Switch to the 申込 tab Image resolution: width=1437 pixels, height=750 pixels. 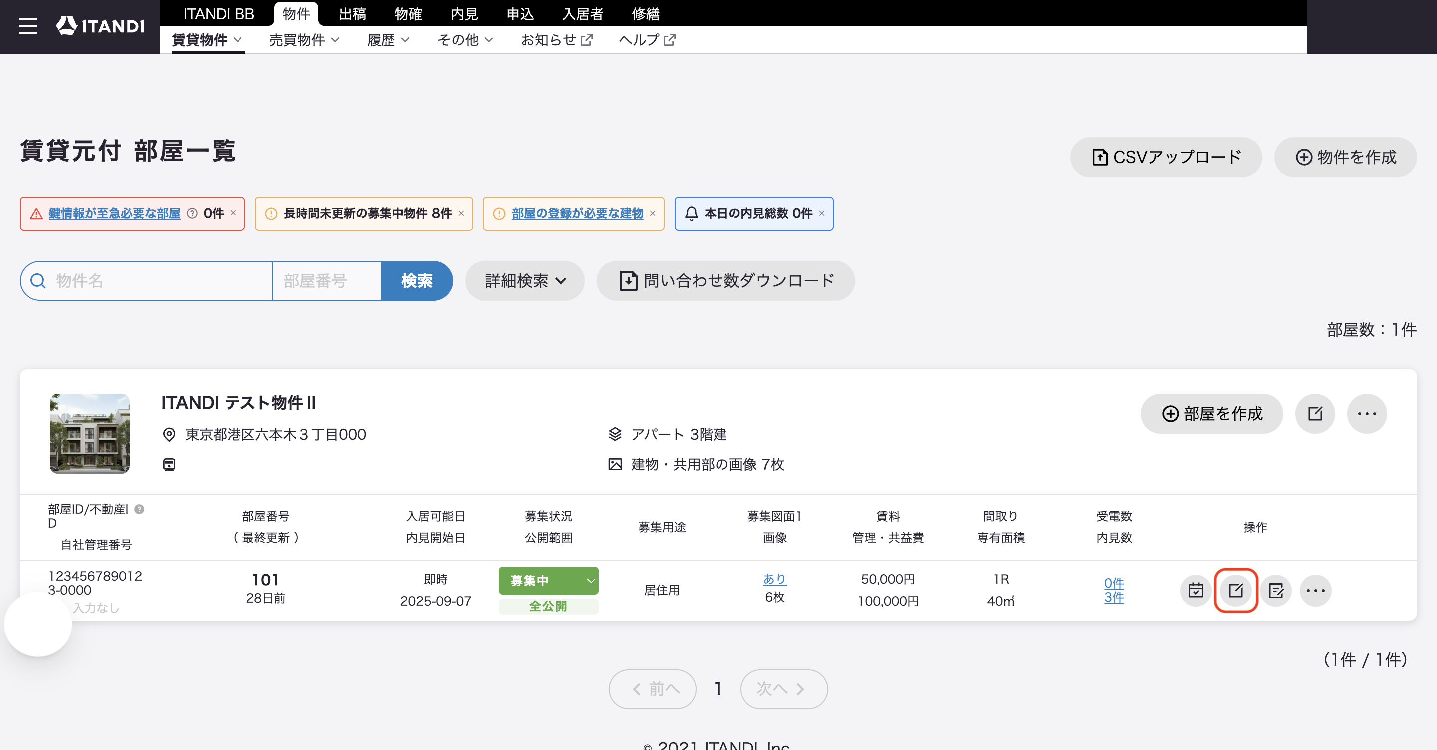pyautogui.click(x=520, y=14)
